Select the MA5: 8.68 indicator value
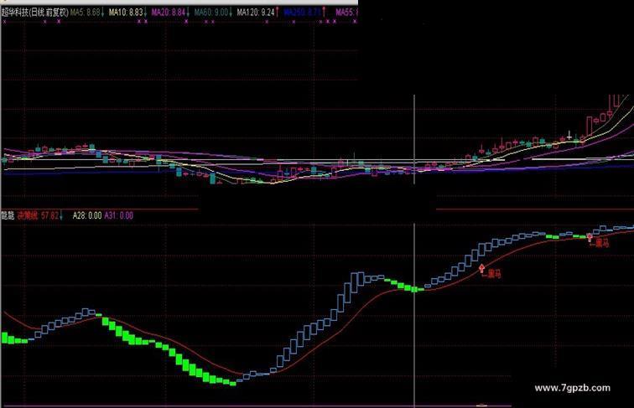 coord(87,13)
